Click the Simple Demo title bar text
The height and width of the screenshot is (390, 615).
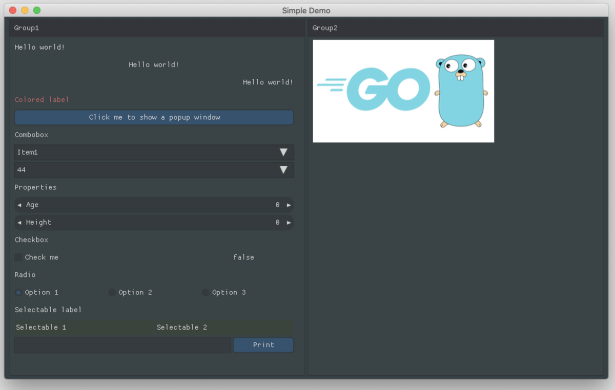click(x=306, y=11)
